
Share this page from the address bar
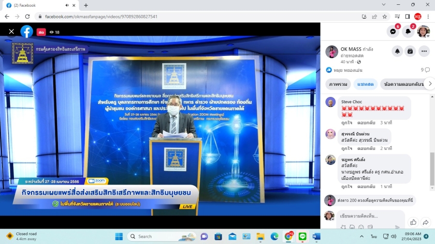(x=374, y=16)
